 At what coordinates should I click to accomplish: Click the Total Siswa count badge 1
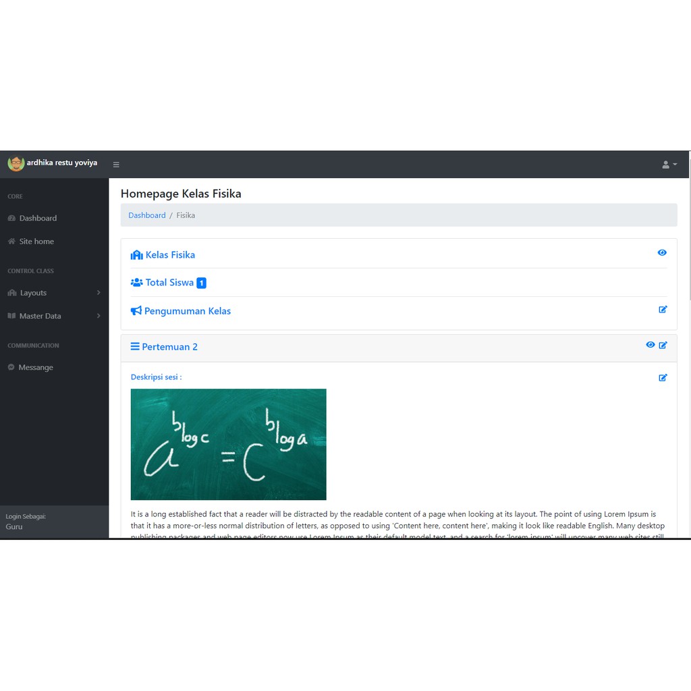(x=201, y=283)
